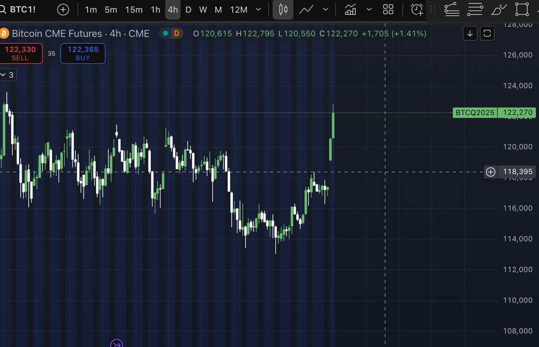Click the down arrow pane button

coord(470,33)
